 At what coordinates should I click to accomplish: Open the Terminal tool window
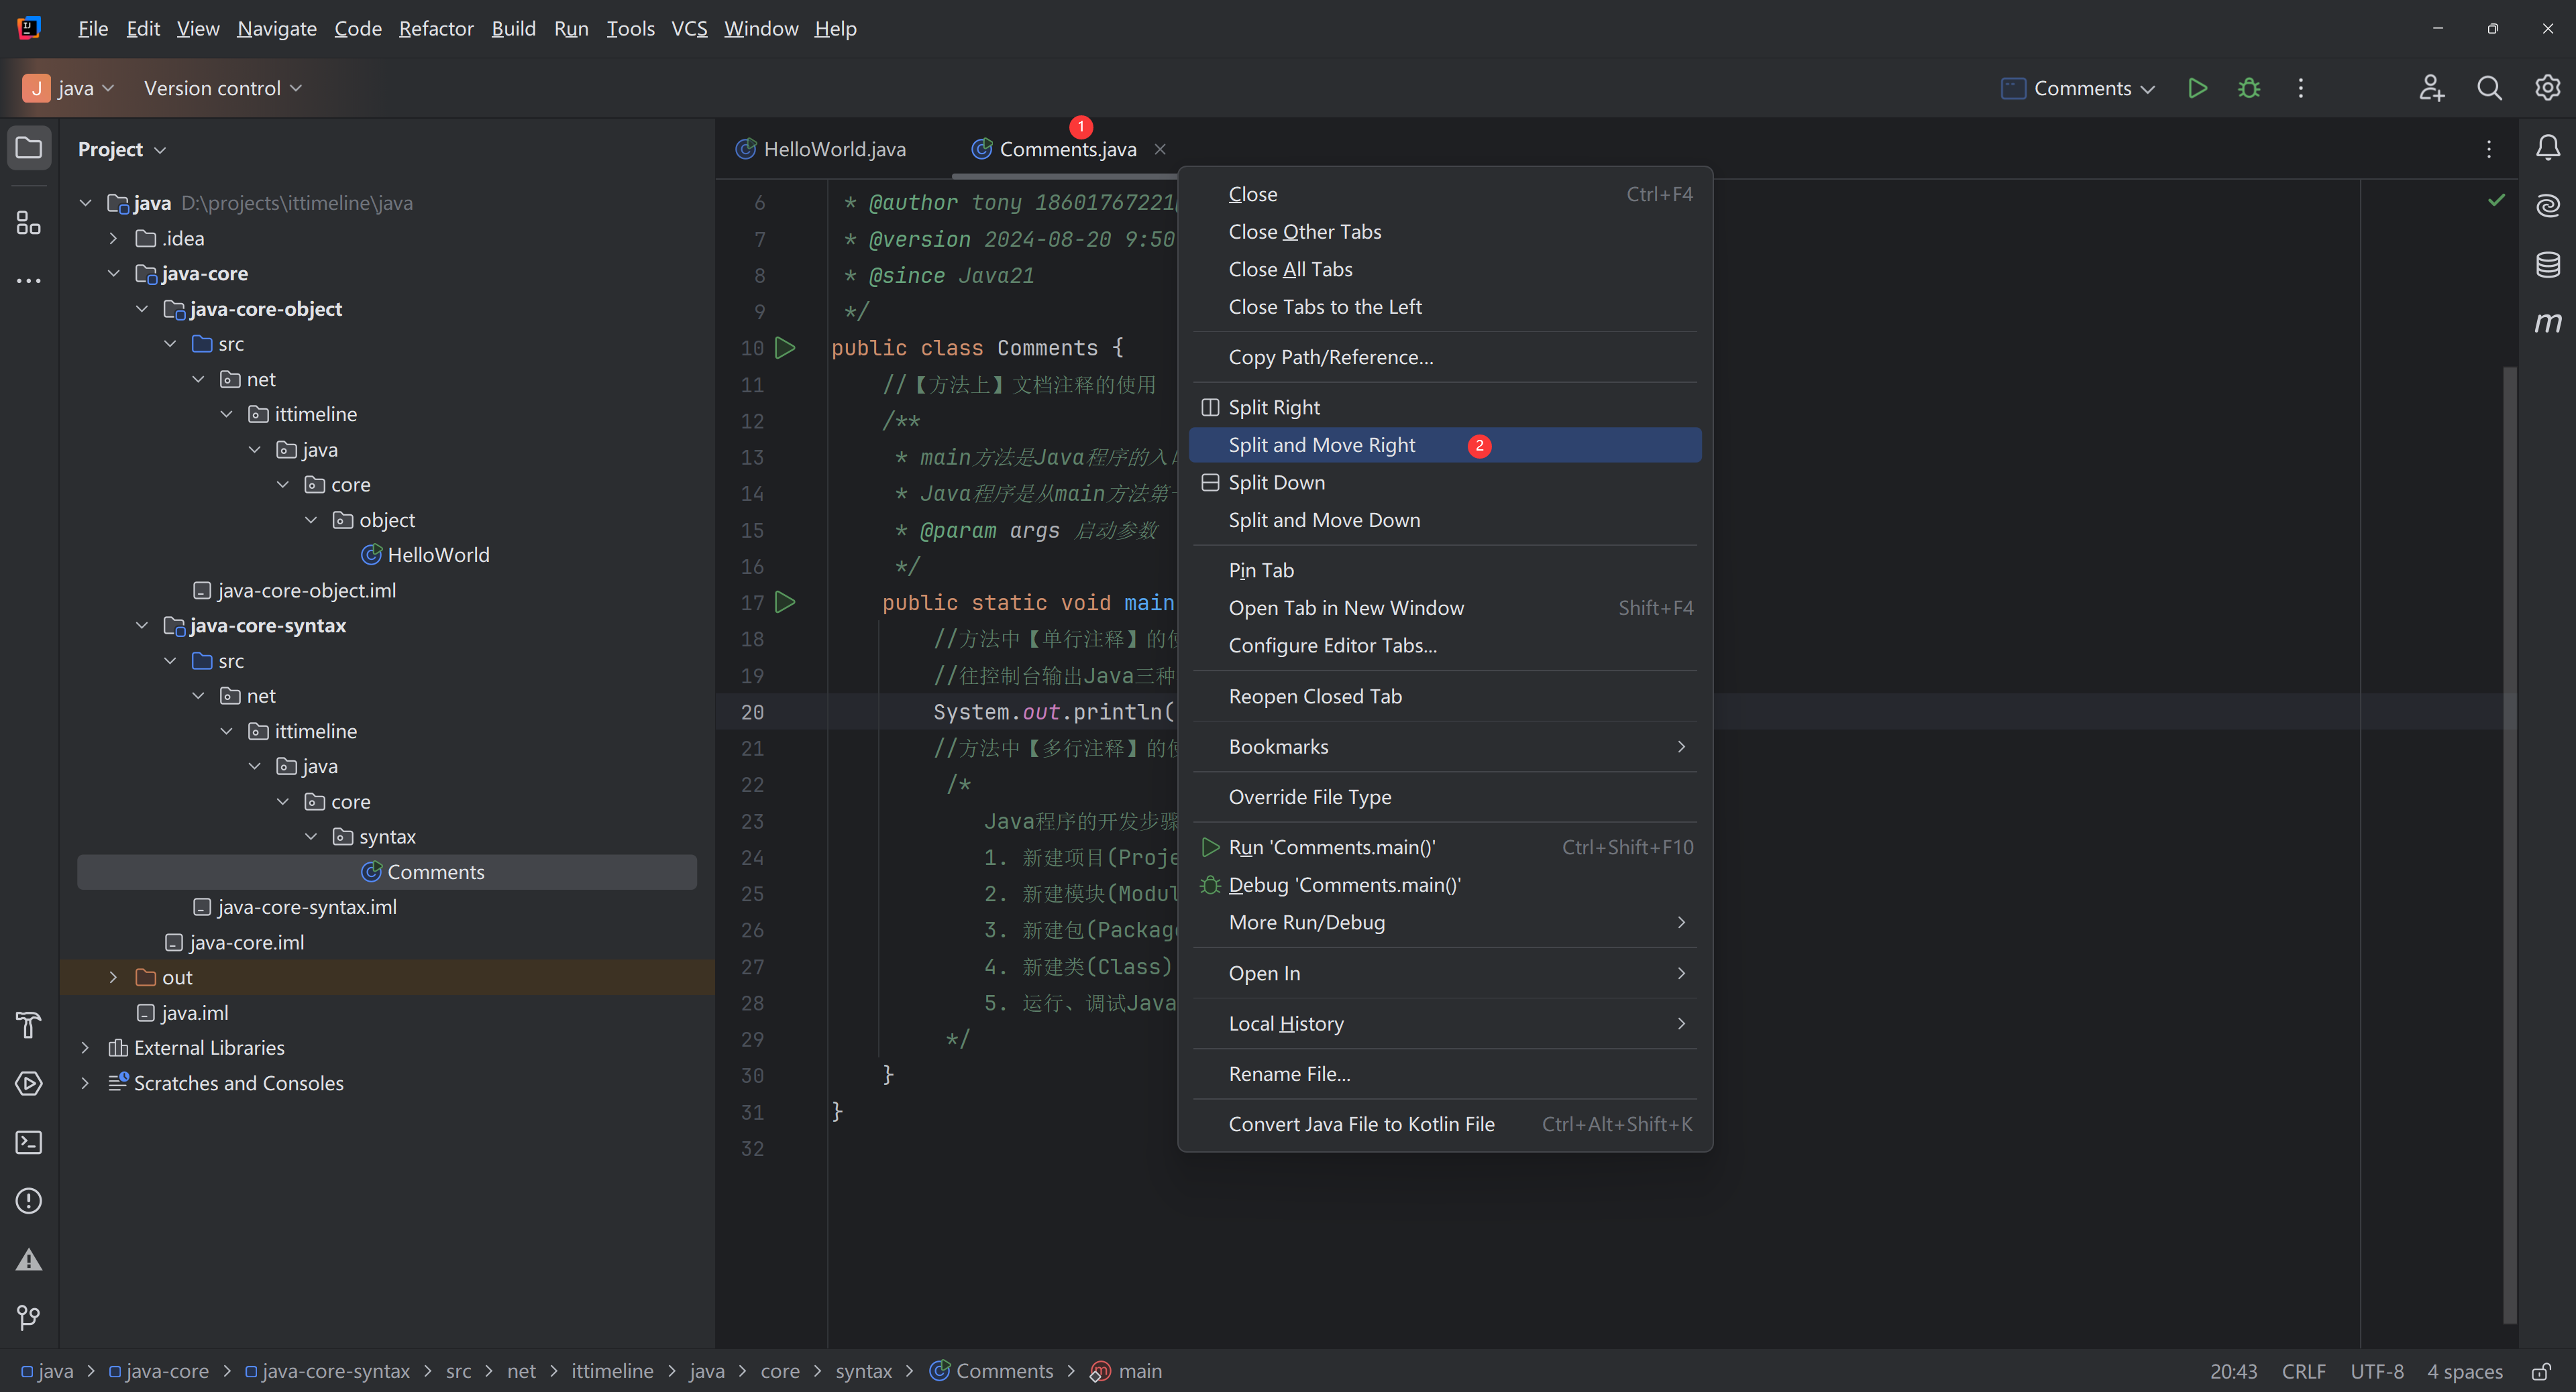[29, 1142]
